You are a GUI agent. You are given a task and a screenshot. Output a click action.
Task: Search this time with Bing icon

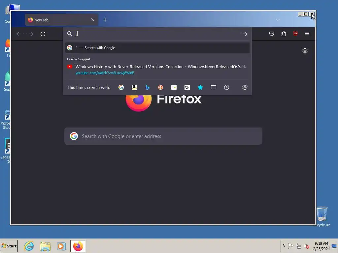(x=148, y=87)
